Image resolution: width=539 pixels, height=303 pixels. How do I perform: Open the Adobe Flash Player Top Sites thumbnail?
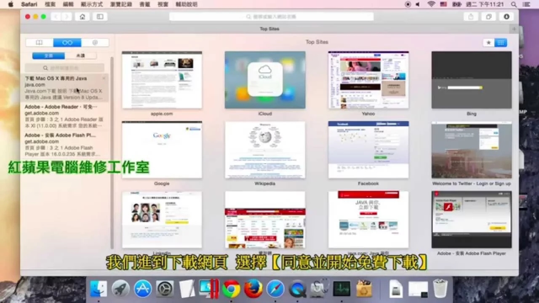pyautogui.click(x=472, y=220)
